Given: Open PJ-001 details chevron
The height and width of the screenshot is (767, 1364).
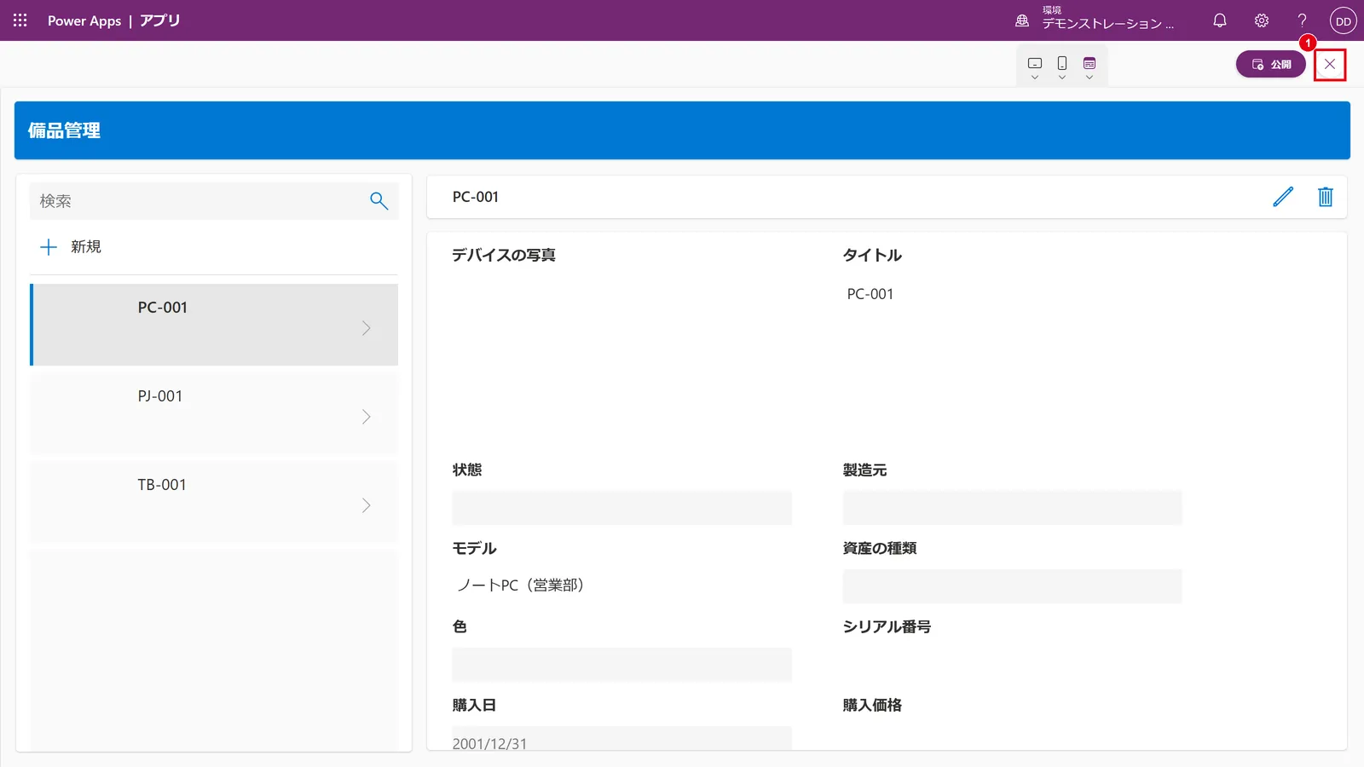Looking at the screenshot, I should [x=367, y=417].
